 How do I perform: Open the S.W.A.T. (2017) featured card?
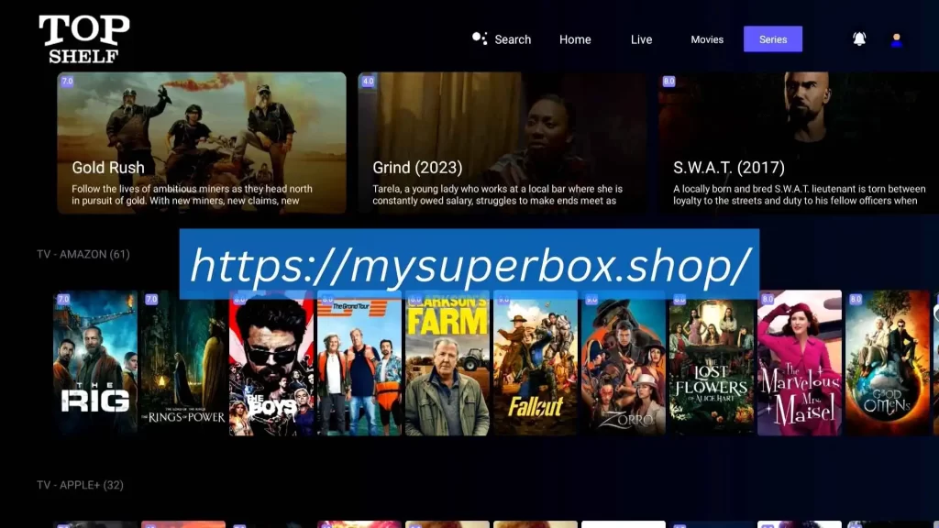tap(798, 143)
